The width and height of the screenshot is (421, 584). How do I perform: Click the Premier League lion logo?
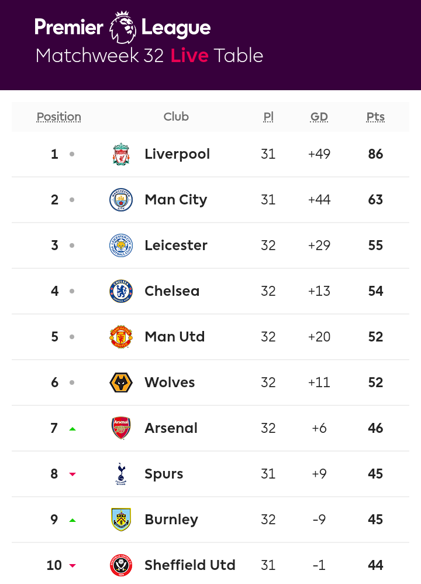[x=123, y=27]
